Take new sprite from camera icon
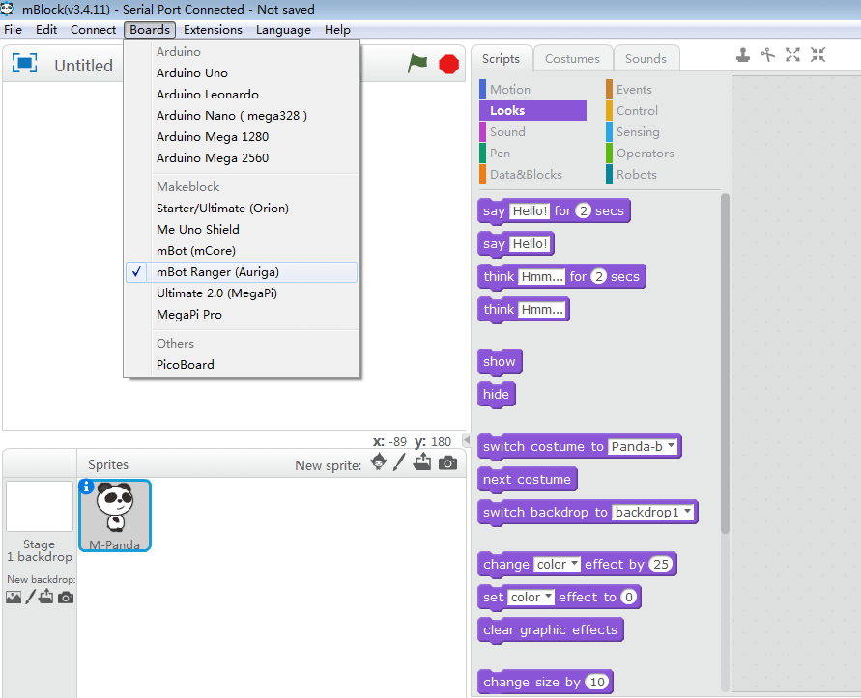This screenshot has height=698, width=861. pos(448,463)
